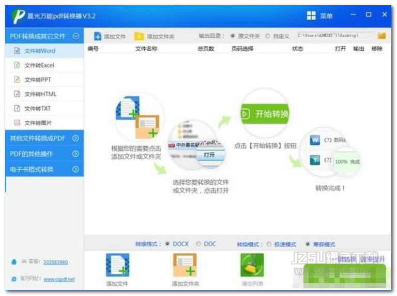397x296 pixels.
Task: Select 极速模式 conversion mode
Action: click(x=269, y=244)
